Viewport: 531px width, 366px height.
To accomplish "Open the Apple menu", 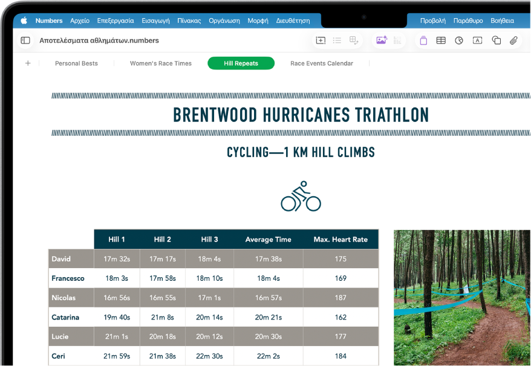I will click(x=24, y=21).
